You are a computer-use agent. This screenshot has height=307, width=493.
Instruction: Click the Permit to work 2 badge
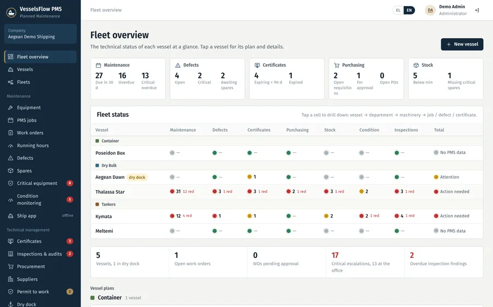coord(70,292)
